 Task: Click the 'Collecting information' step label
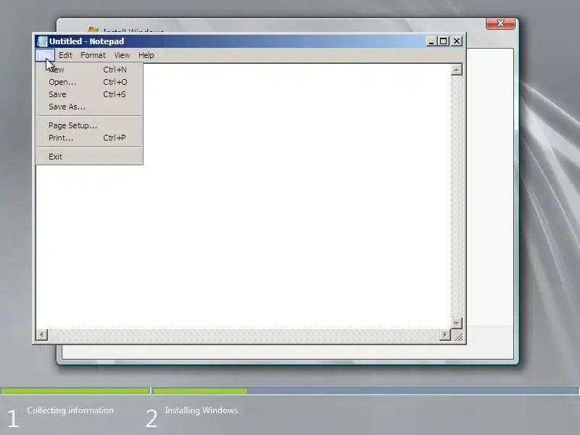tap(70, 410)
